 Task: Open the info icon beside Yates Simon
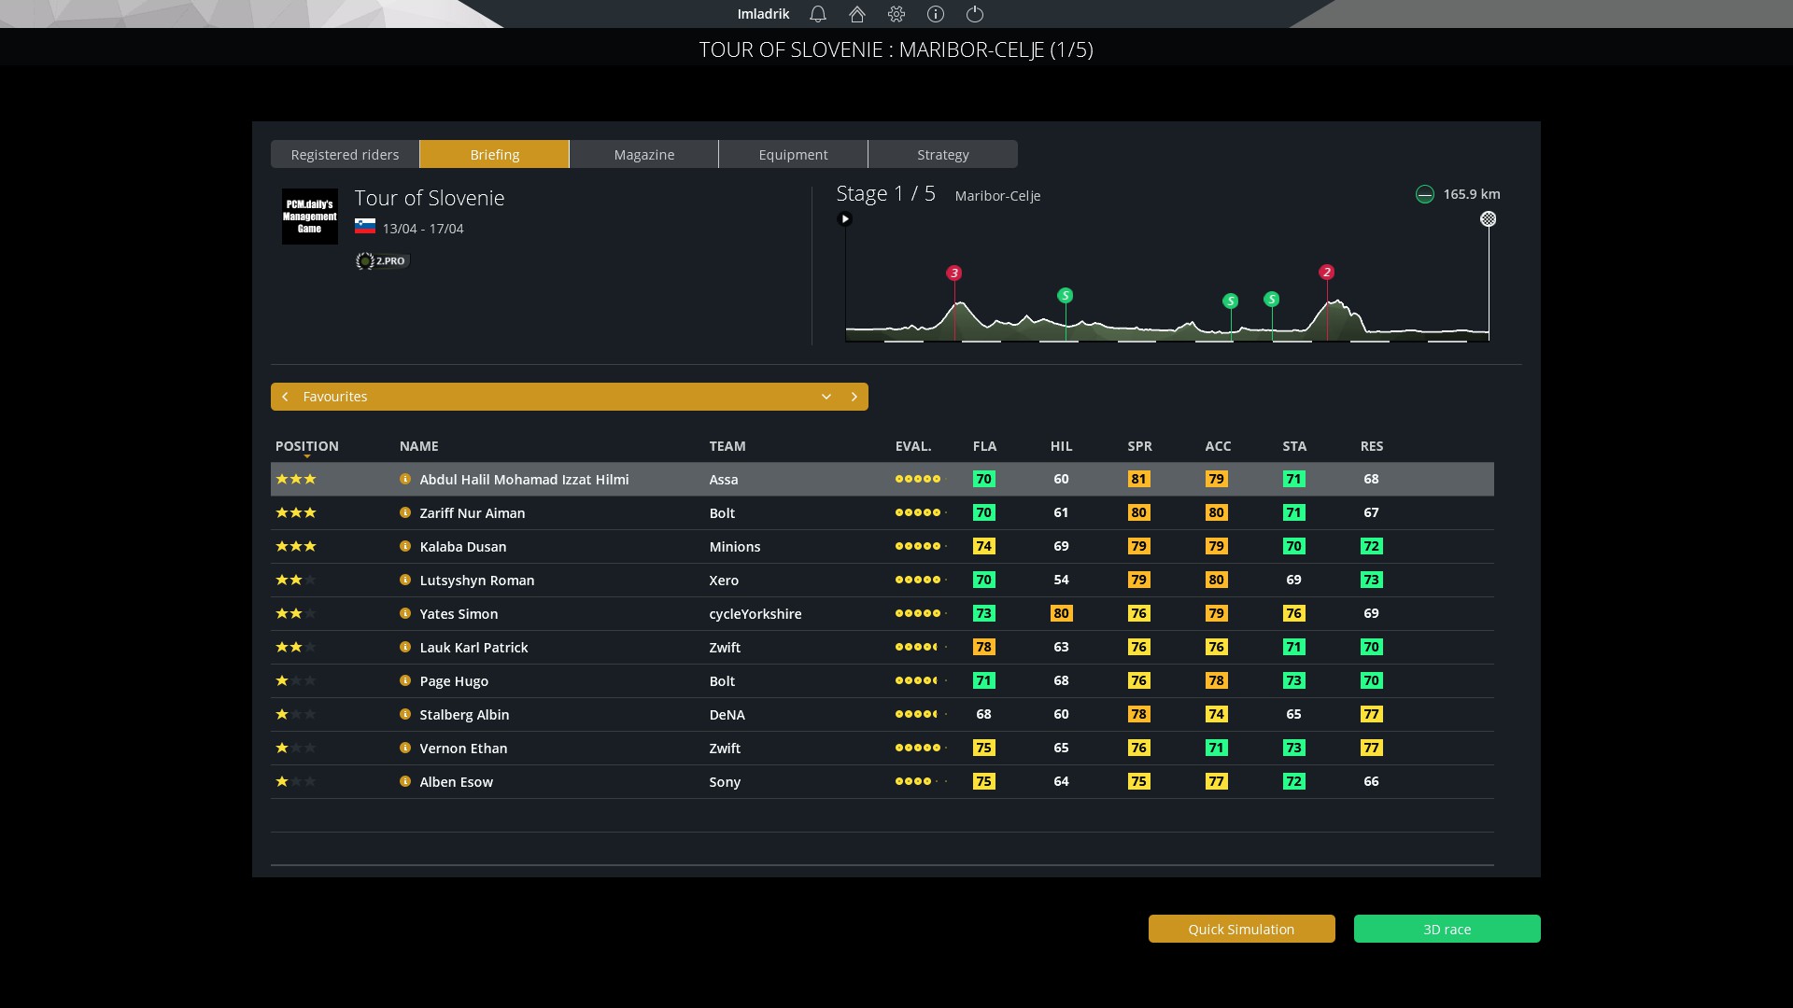coord(405,613)
